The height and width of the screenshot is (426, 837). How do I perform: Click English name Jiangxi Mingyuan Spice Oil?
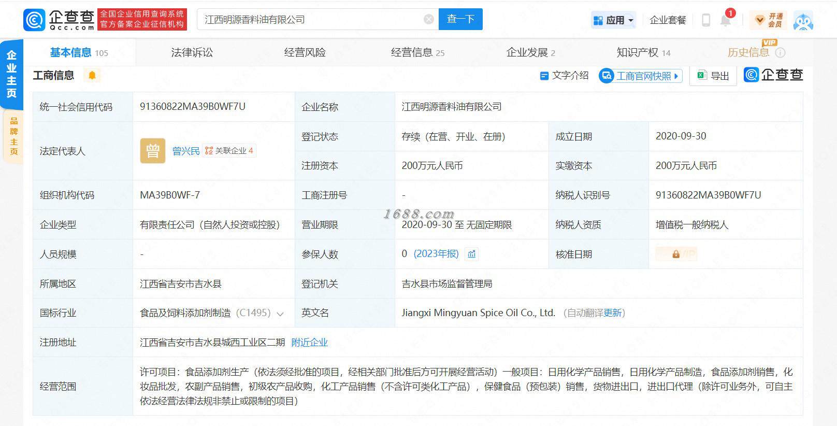pos(479,313)
